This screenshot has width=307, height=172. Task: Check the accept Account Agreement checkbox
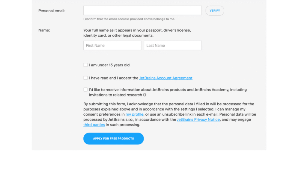click(x=85, y=78)
